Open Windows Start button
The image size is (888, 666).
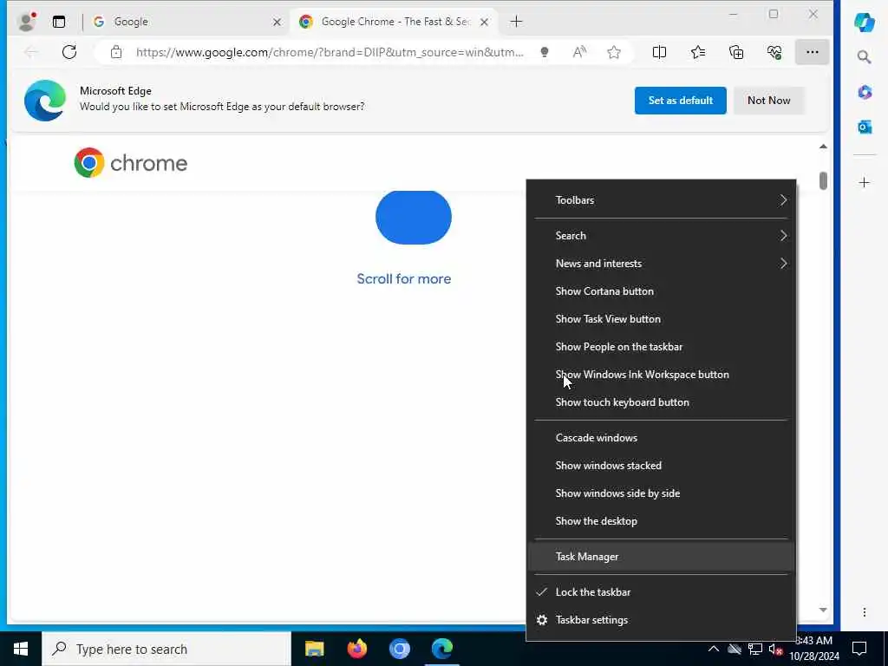point(21,649)
